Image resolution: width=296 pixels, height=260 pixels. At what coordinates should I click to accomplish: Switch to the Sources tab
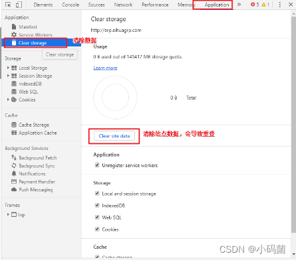pyautogui.click(x=96, y=5)
